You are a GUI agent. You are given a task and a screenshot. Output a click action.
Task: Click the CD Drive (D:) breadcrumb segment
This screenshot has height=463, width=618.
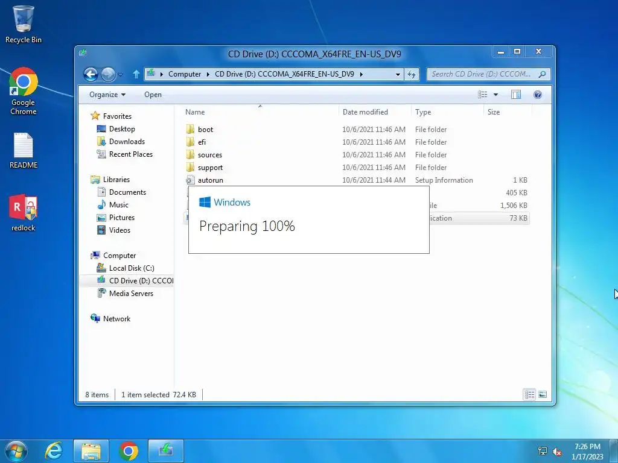coord(284,74)
